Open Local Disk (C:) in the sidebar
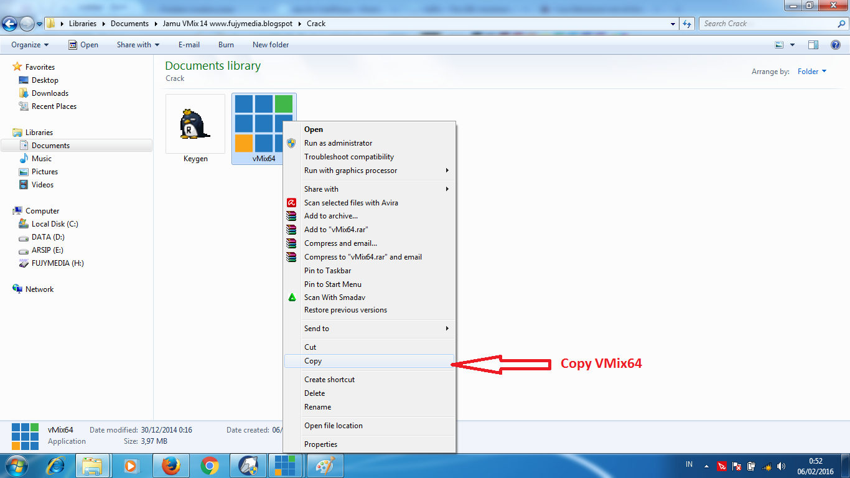850x478 pixels. [x=55, y=224]
